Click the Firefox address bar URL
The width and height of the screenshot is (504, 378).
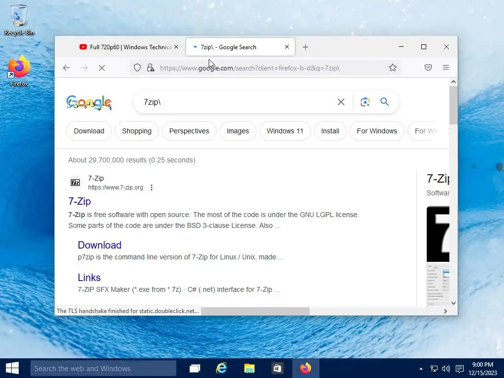[x=250, y=68]
